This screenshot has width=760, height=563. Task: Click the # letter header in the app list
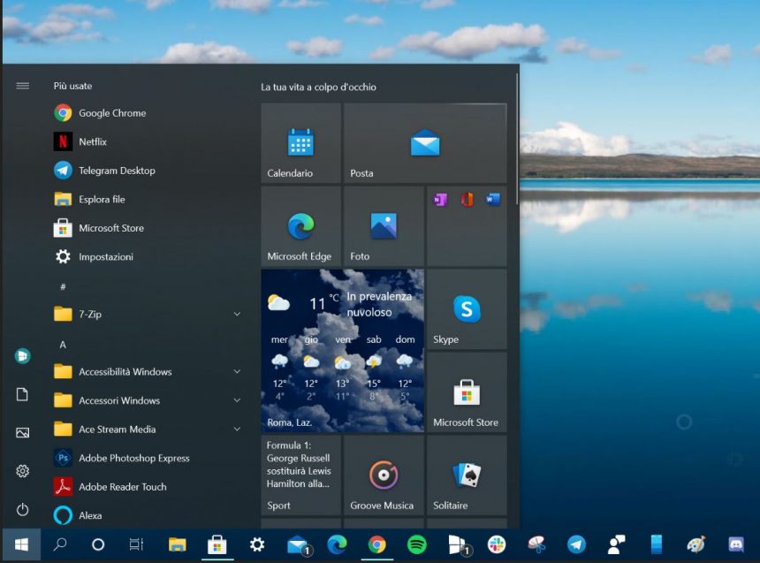tap(63, 286)
